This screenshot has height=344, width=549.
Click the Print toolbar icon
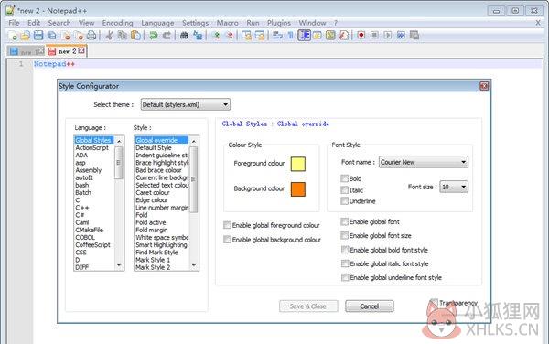pos(91,36)
